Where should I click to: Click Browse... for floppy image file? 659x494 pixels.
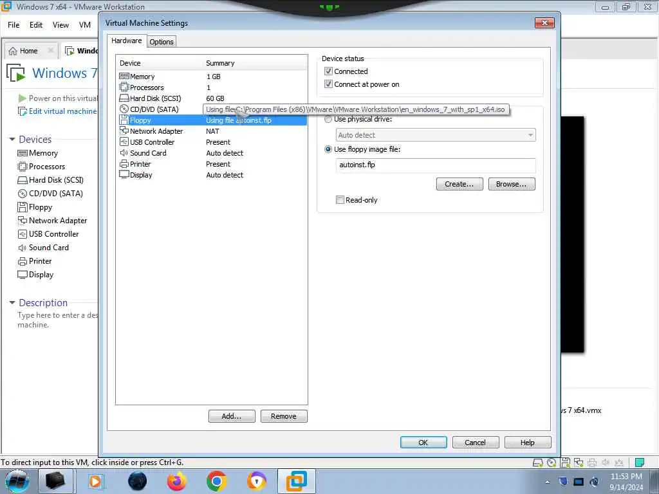[512, 184]
